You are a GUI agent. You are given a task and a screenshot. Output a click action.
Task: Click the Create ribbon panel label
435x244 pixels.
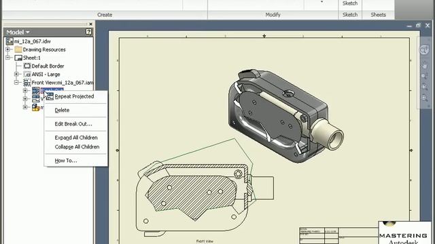105,15
